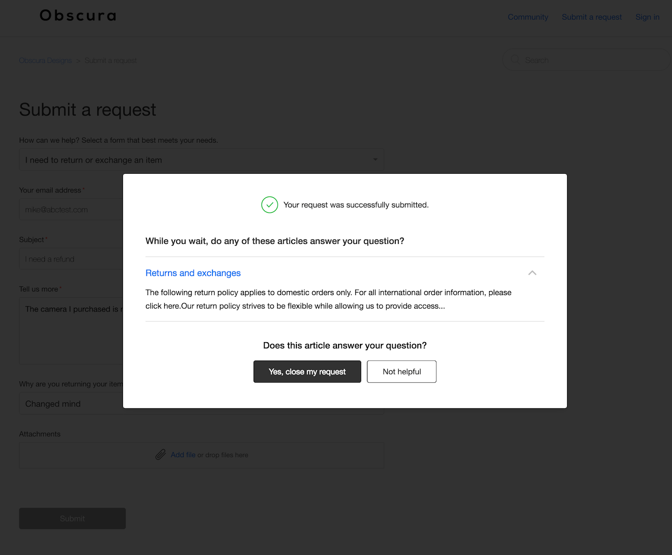Click the Not helpful button
Image resolution: width=672 pixels, height=555 pixels.
click(402, 372)
